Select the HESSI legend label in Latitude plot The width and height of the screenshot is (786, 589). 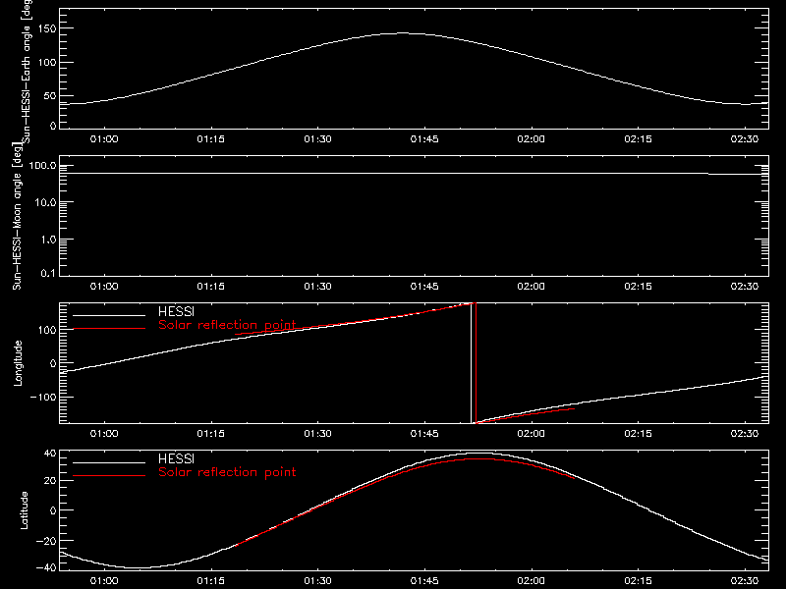coord(176,458)
